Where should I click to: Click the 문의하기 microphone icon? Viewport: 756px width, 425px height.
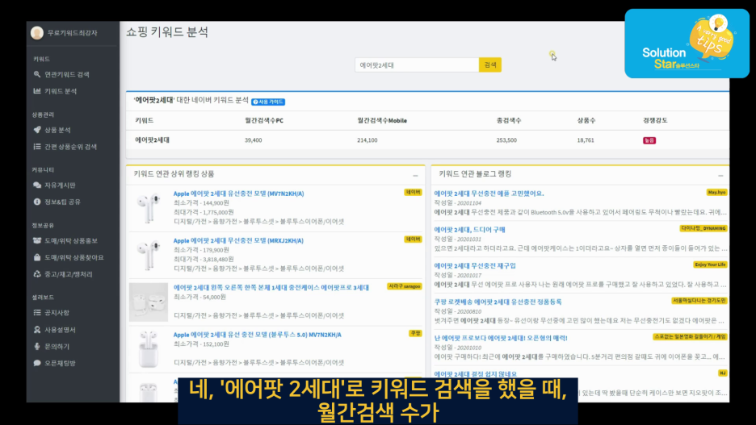[x=37, y=347]
